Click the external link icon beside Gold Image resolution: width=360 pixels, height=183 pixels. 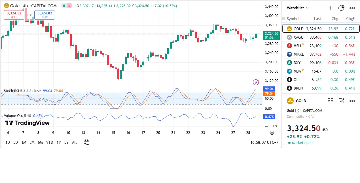(x=297, y=111)
